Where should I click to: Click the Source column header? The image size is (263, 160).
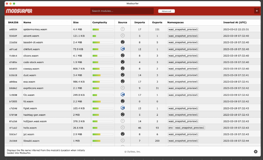pos(123,22)
